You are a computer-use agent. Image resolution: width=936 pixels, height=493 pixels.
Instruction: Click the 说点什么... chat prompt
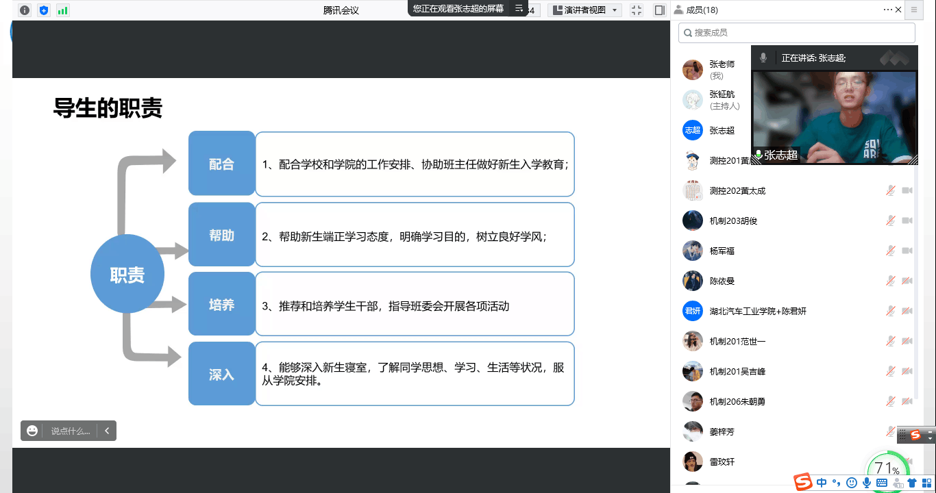click(x=70, y=431)
